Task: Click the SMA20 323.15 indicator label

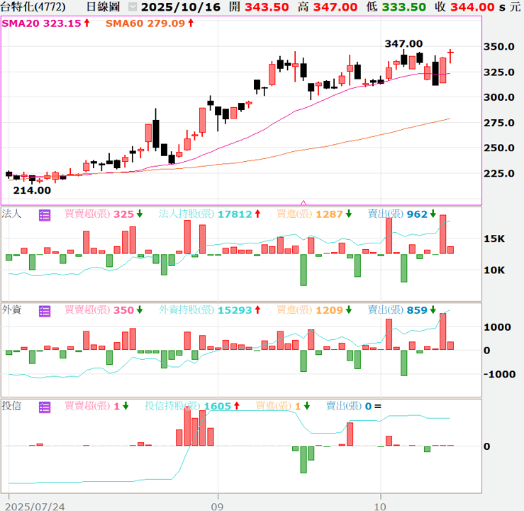Action: (x=41, y=23)
